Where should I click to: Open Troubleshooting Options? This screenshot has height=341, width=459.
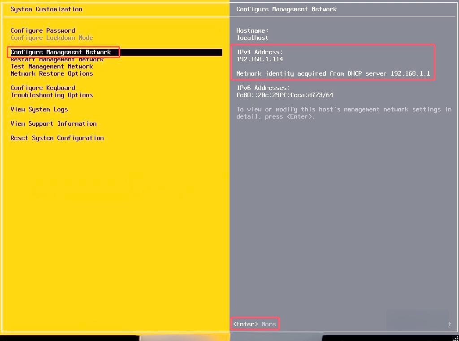52,95
